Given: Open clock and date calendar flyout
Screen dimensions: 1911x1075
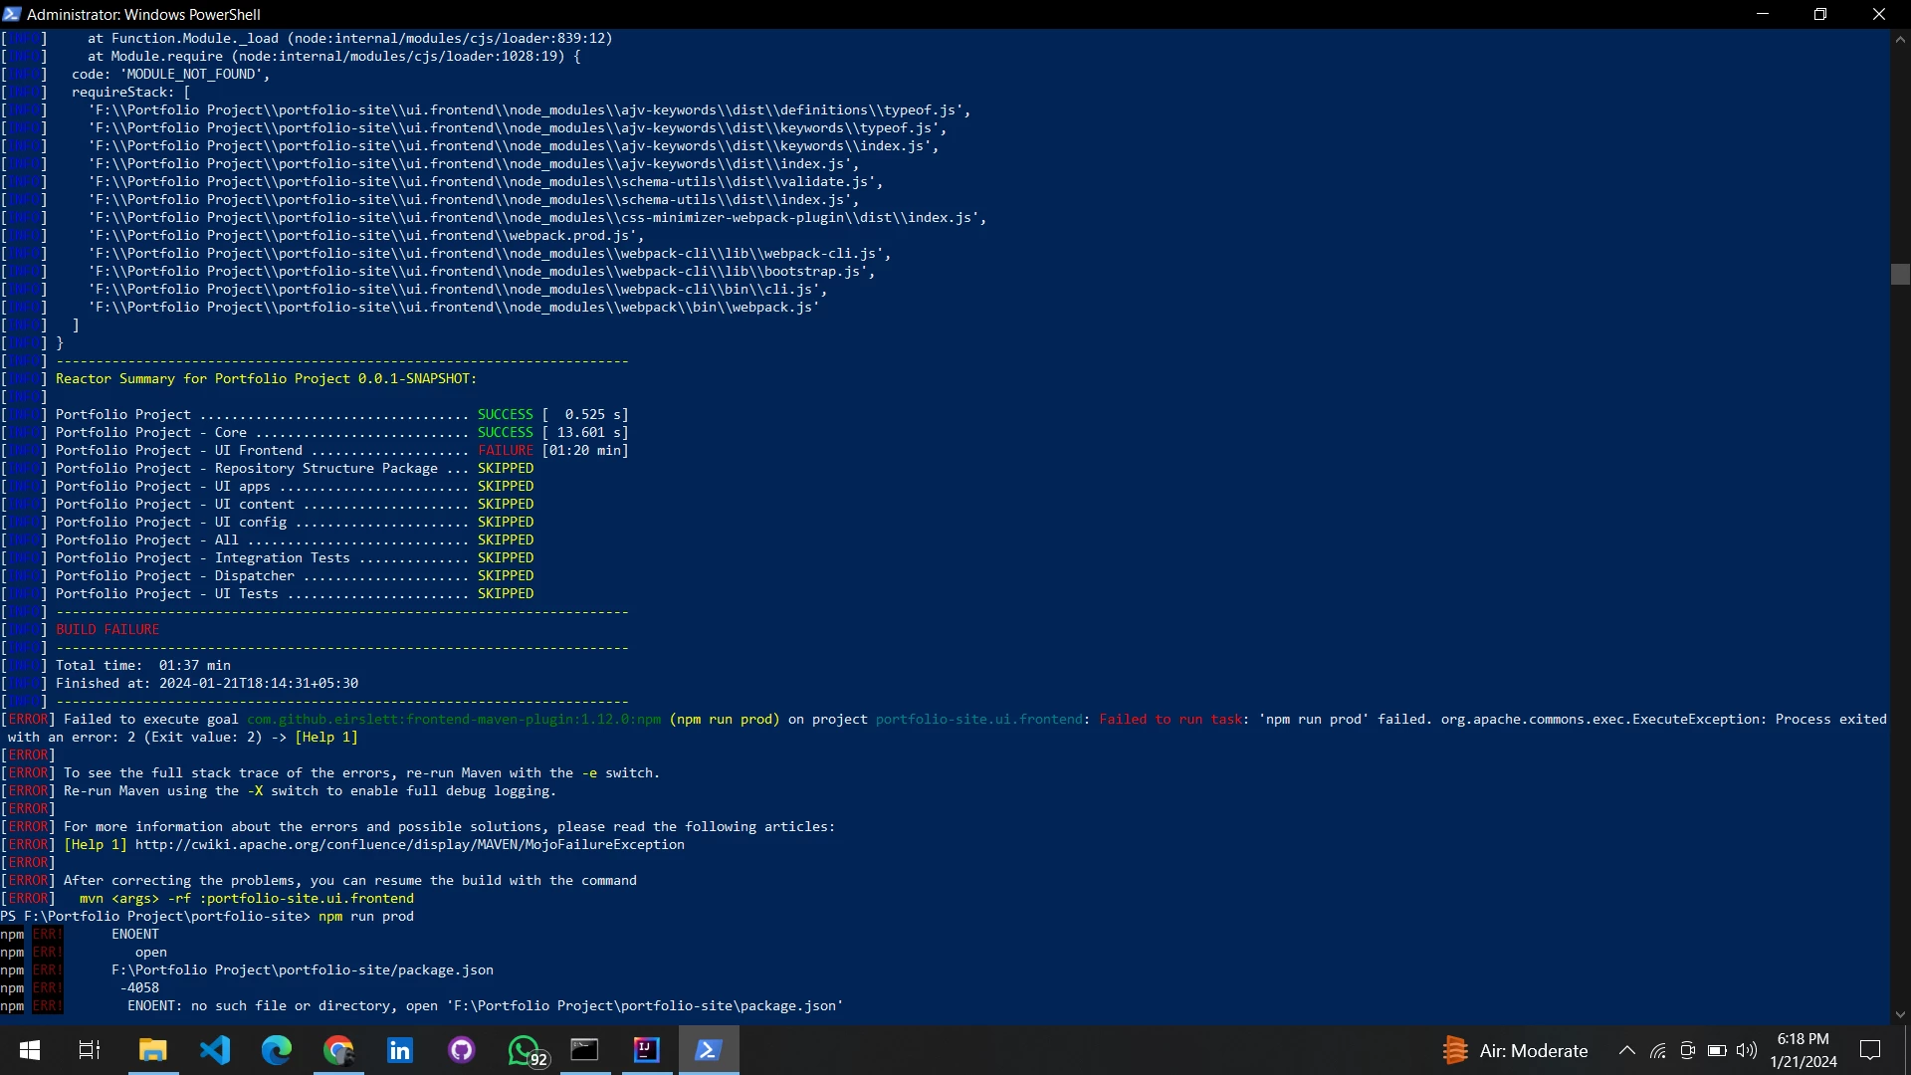Looking at the screenshot, I should (x=1804, y=1050).
